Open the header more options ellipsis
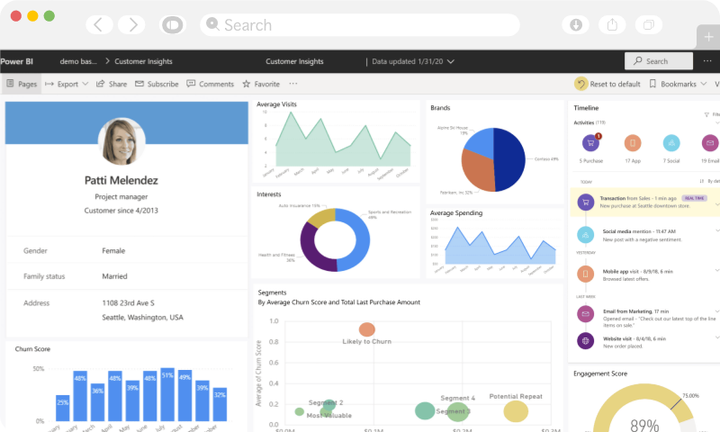Image resolution: width=720 pixels, height=432 pixels. 707,61
